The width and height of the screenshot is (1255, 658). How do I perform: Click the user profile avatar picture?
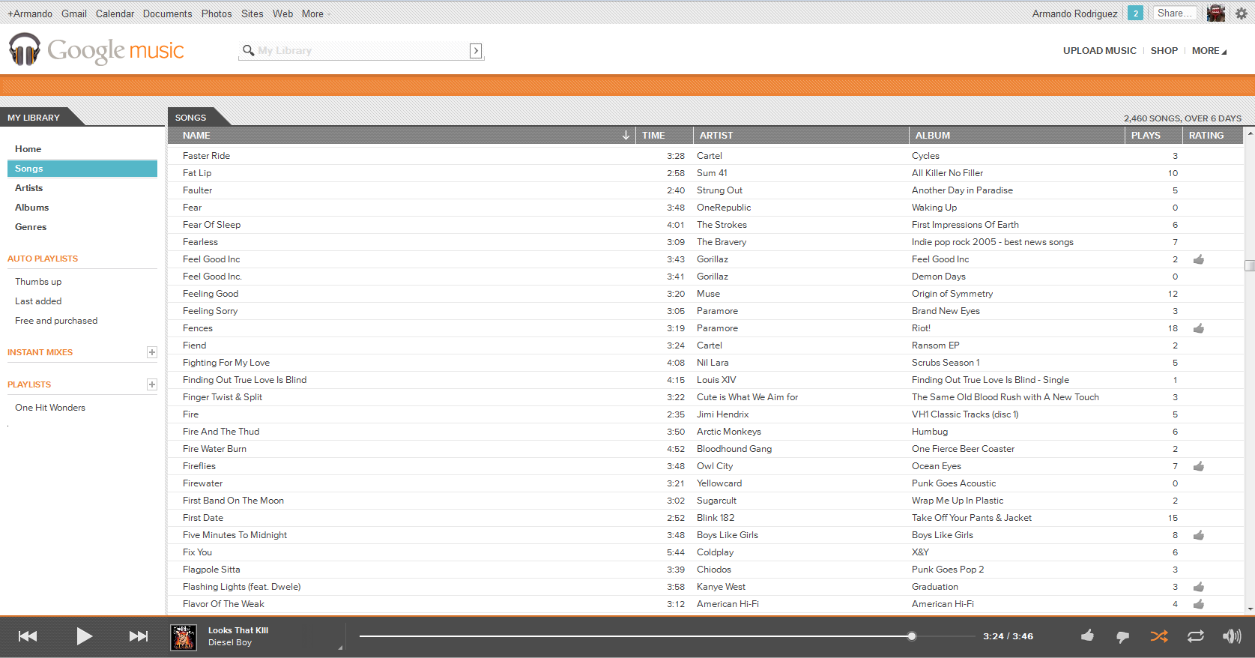1216,13
